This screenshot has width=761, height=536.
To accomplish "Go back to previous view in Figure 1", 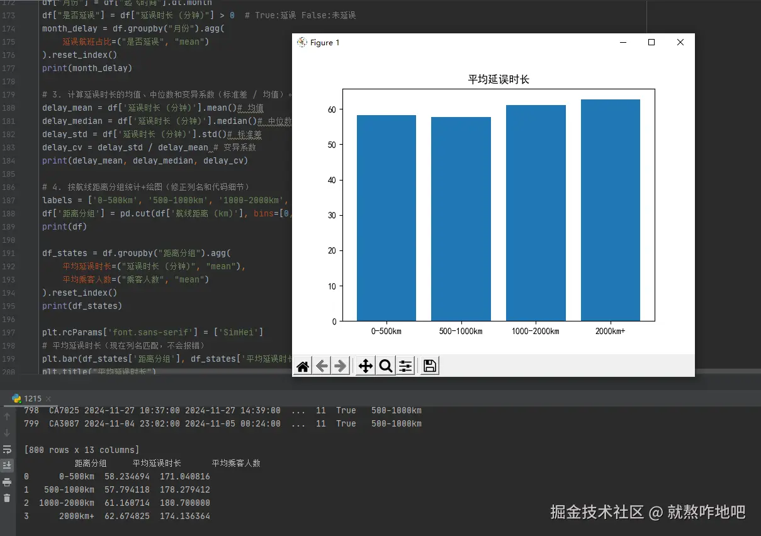I will pos(322,366).
